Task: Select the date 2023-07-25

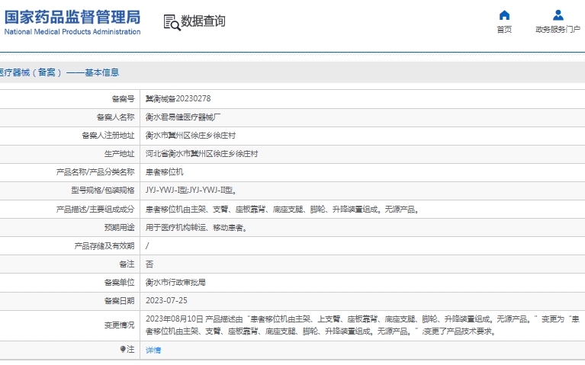Action: tap(166, 301)
